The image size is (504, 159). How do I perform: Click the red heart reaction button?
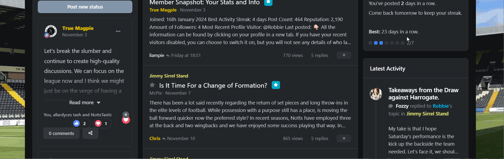click(x=126, y=120)
